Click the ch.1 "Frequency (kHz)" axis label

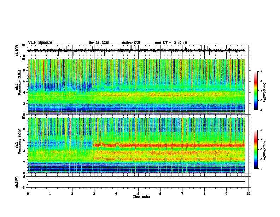coord(19,83)
